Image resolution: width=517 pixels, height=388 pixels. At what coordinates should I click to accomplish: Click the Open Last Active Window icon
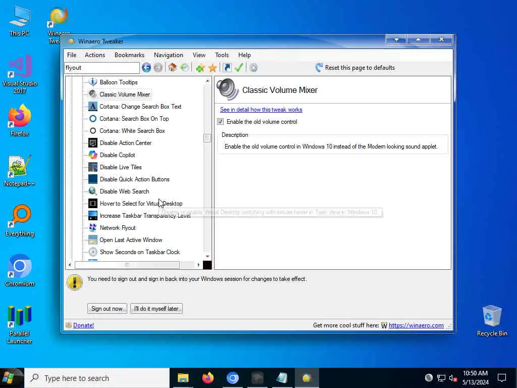93,240
